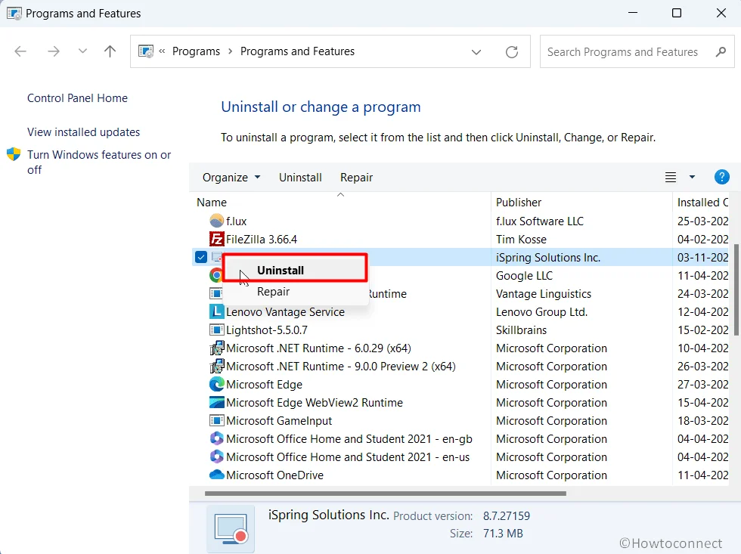Viewport: 741px width, 554px height.
Task: Choose Uninstall in the context menu
Action: (296, 270)
